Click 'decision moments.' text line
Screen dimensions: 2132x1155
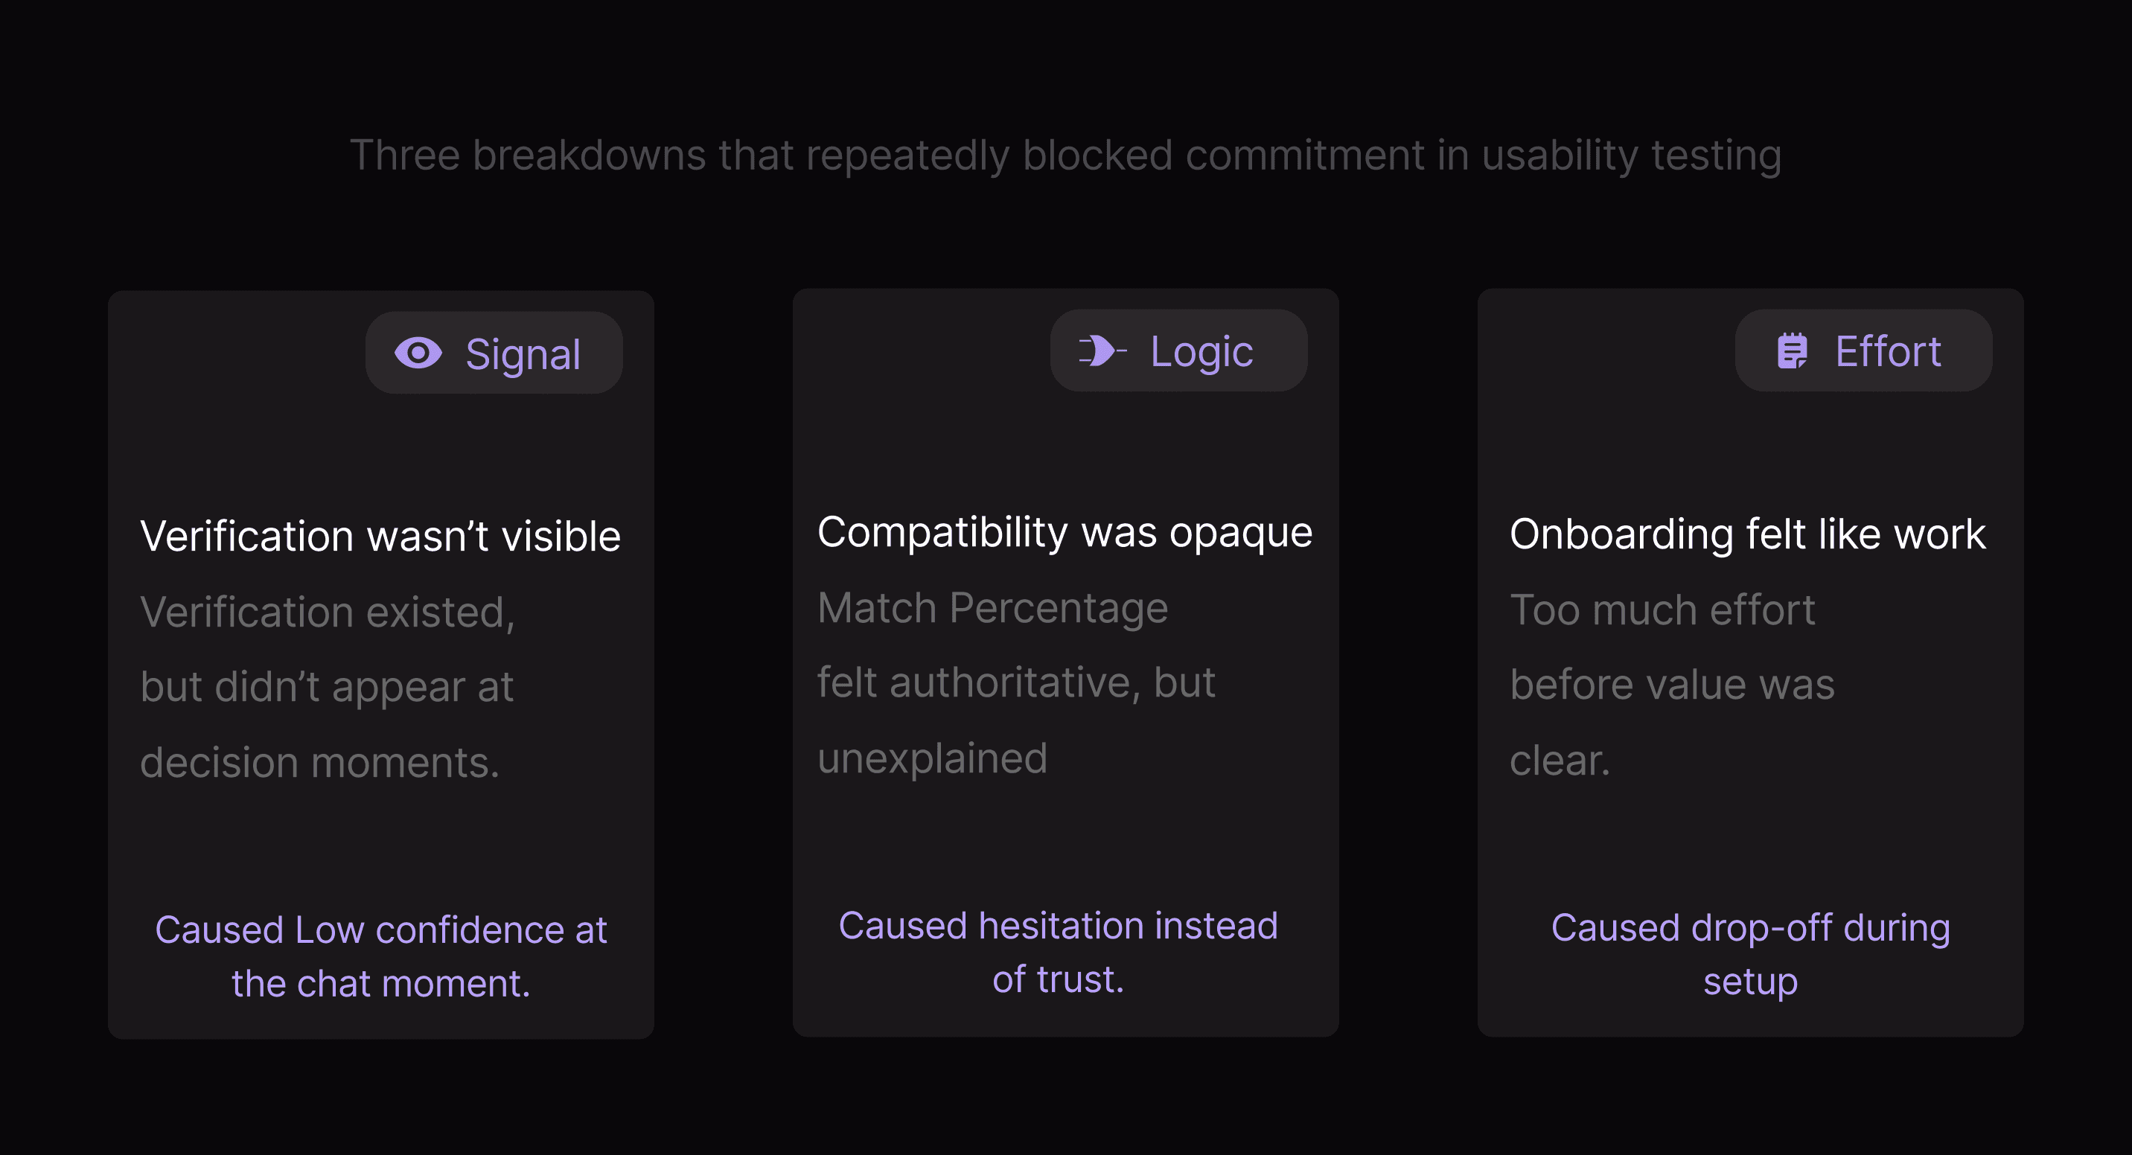(320, 762)
